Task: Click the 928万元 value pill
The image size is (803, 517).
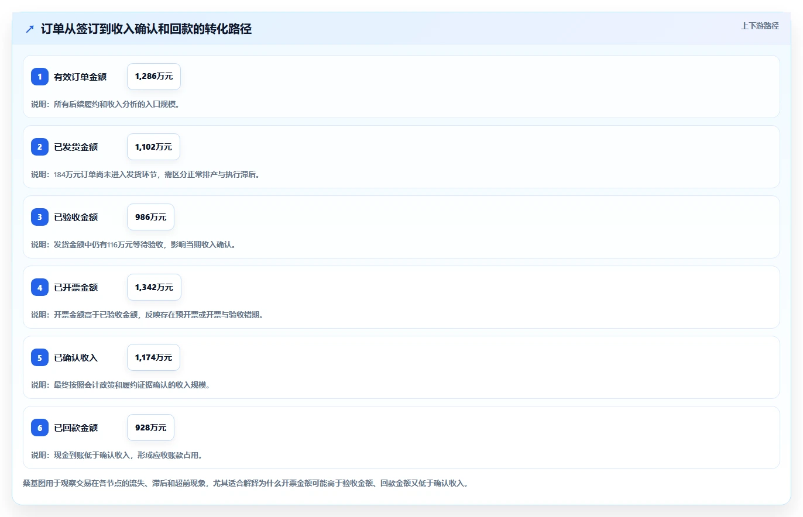Action: [150, 428]
